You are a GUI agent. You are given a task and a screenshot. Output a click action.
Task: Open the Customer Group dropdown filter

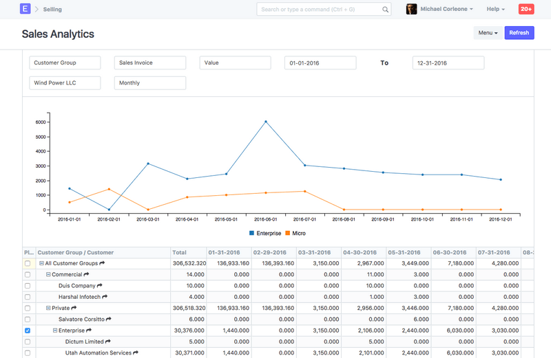coord(65,63)
